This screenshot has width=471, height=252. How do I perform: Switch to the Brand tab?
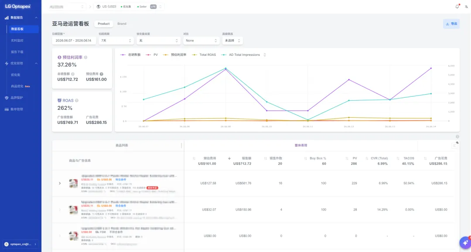click(122, 24)
